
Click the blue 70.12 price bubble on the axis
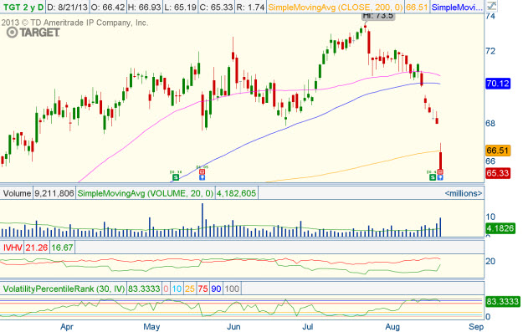(498, 84)
